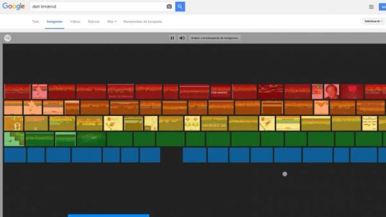Select the Imágenes tab
This screenshot has height=217, width=386.
pos(55,22)
